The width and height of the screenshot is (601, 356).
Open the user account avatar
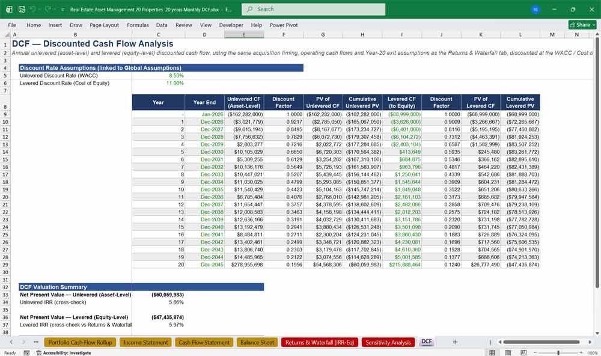535,9
